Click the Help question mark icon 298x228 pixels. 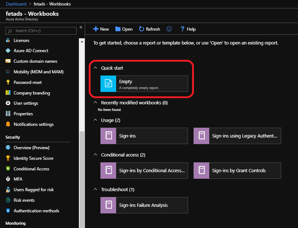click(182, 29)
